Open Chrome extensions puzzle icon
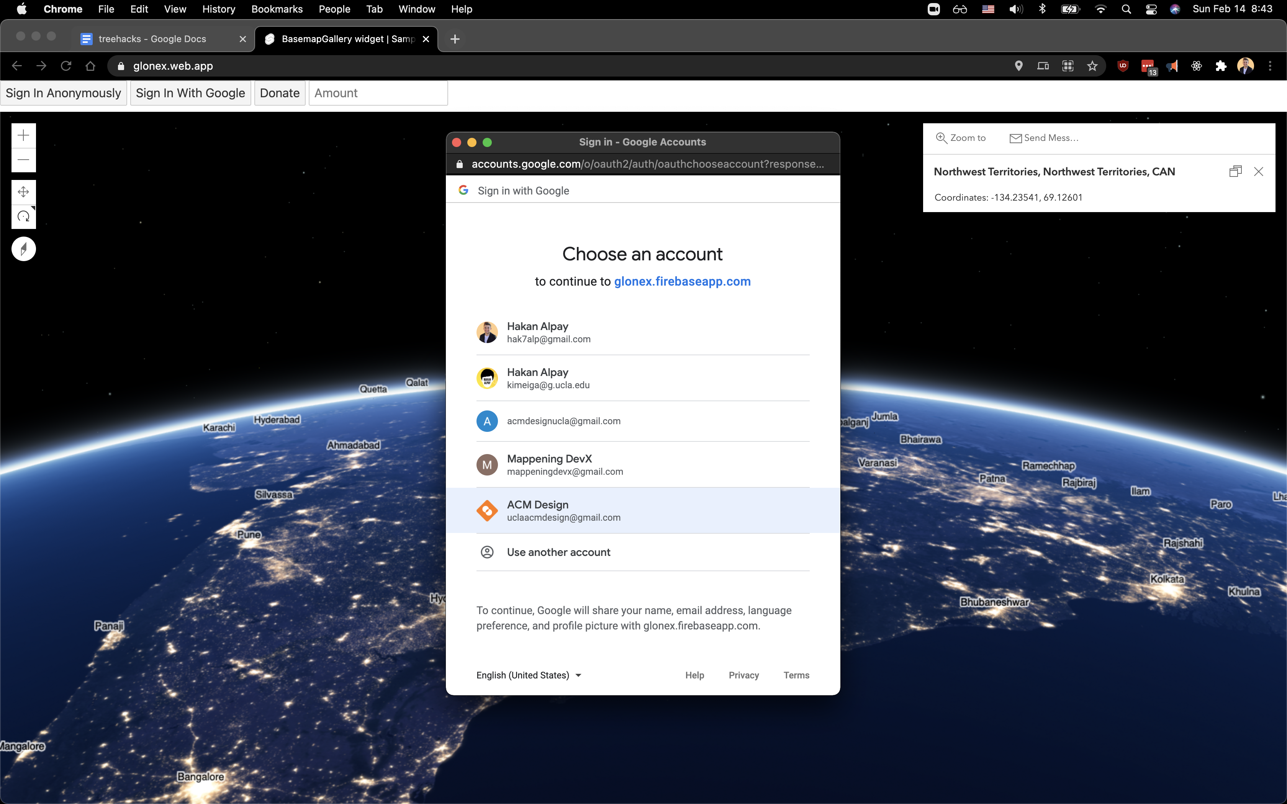The width and height of the screenshot is (1287, 804). 1220,66
